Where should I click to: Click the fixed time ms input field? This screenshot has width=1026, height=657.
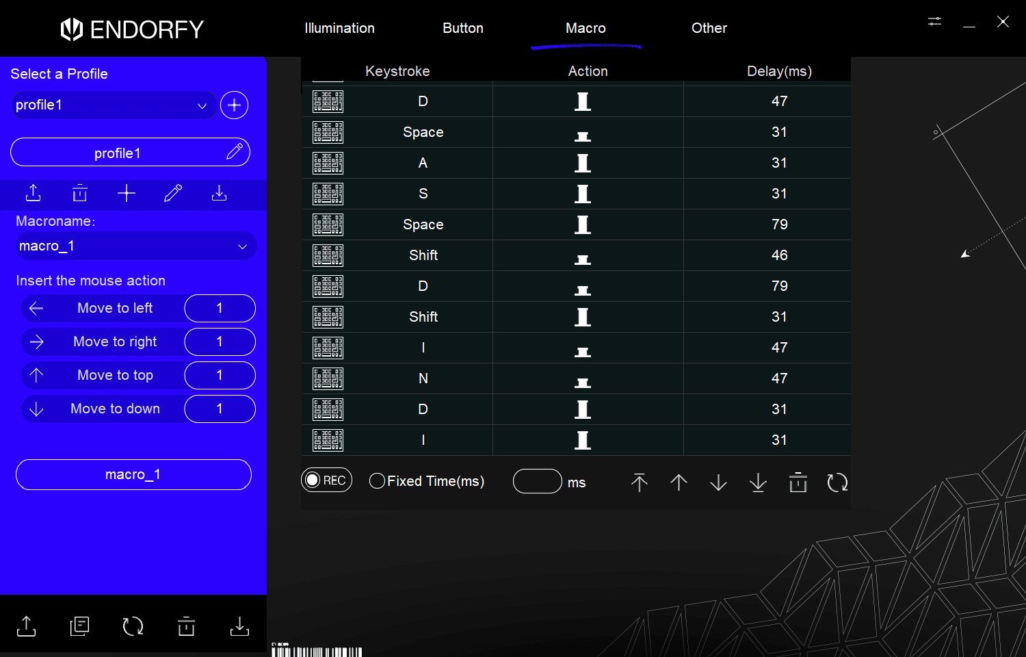pyautogui.click(x=537, y=481)
